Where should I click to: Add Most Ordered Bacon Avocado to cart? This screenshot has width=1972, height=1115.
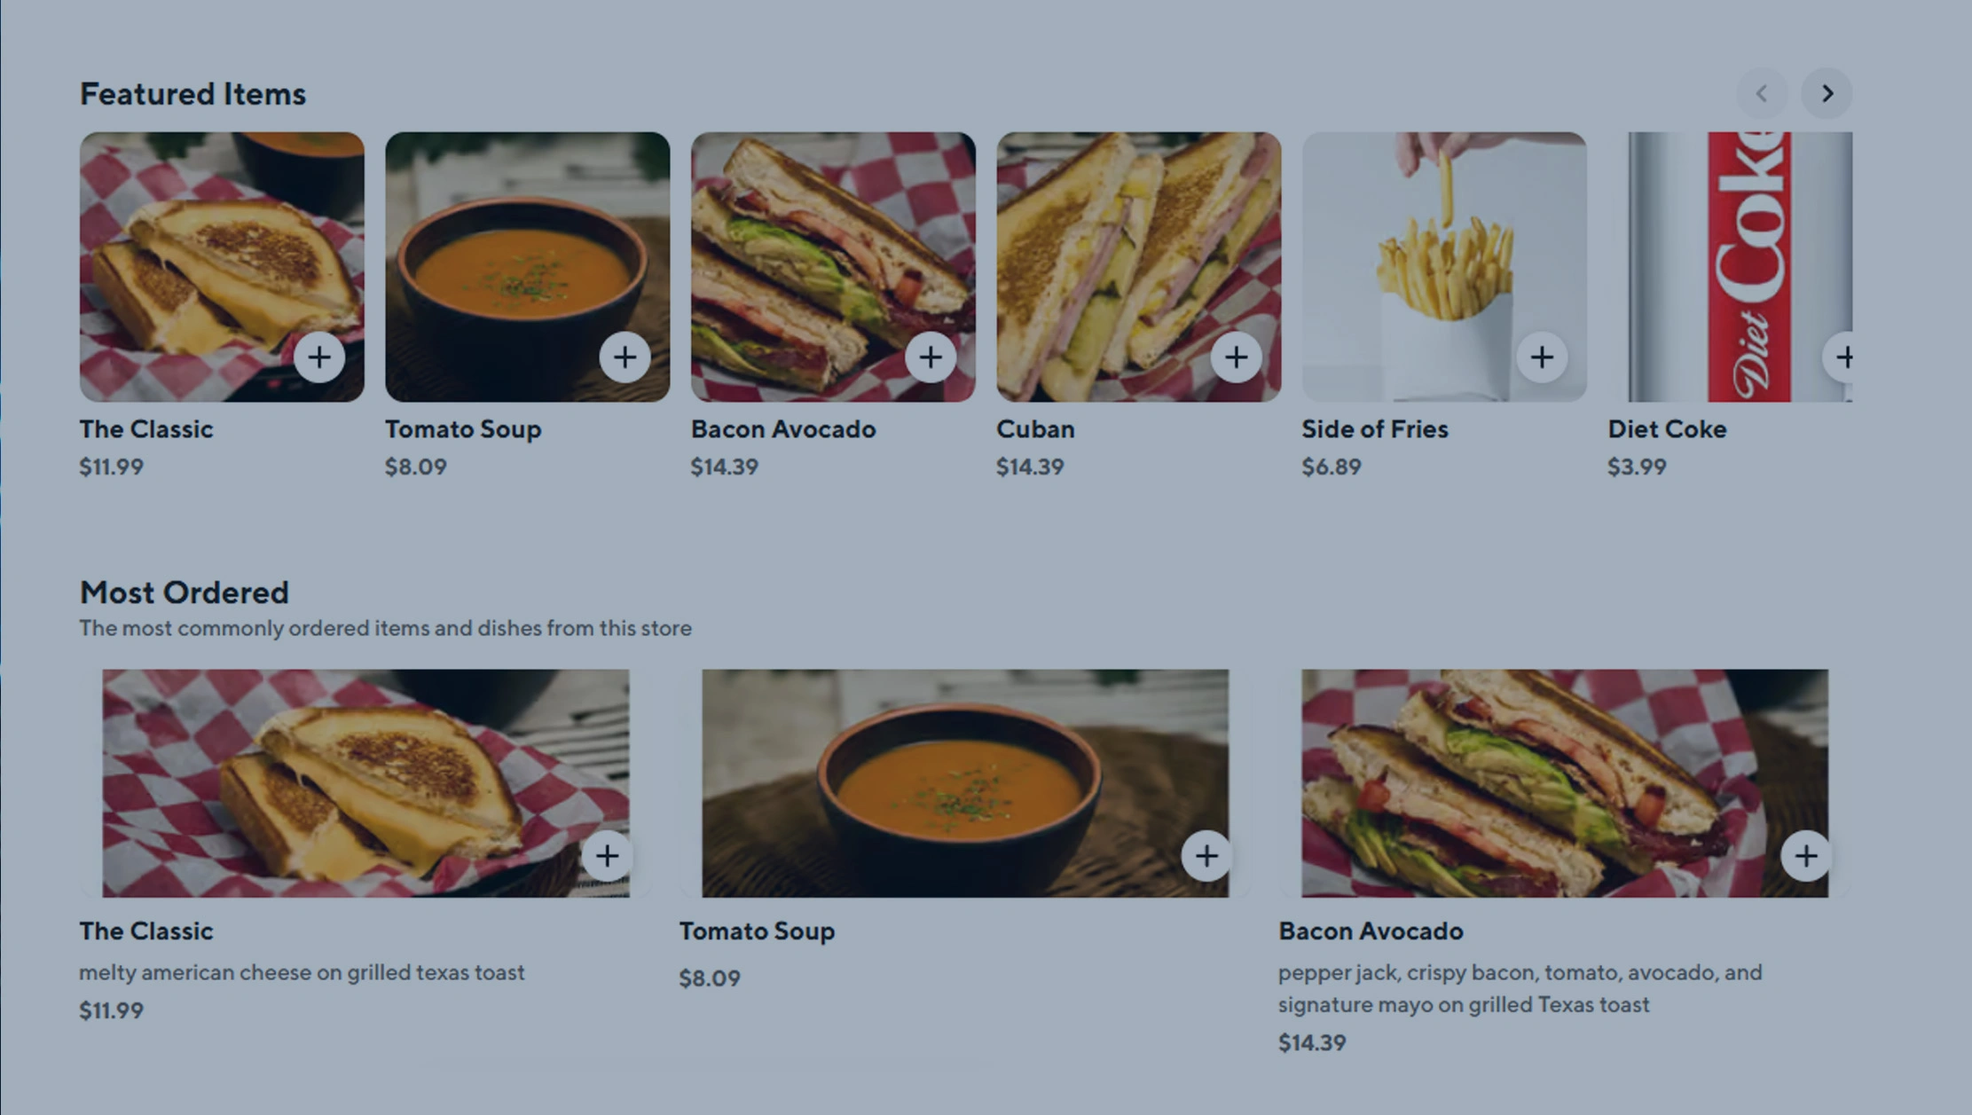point(1805,856)
